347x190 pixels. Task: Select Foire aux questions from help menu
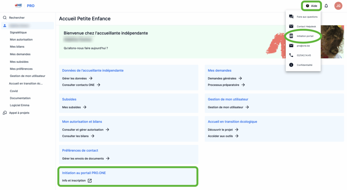pos(307,17)
